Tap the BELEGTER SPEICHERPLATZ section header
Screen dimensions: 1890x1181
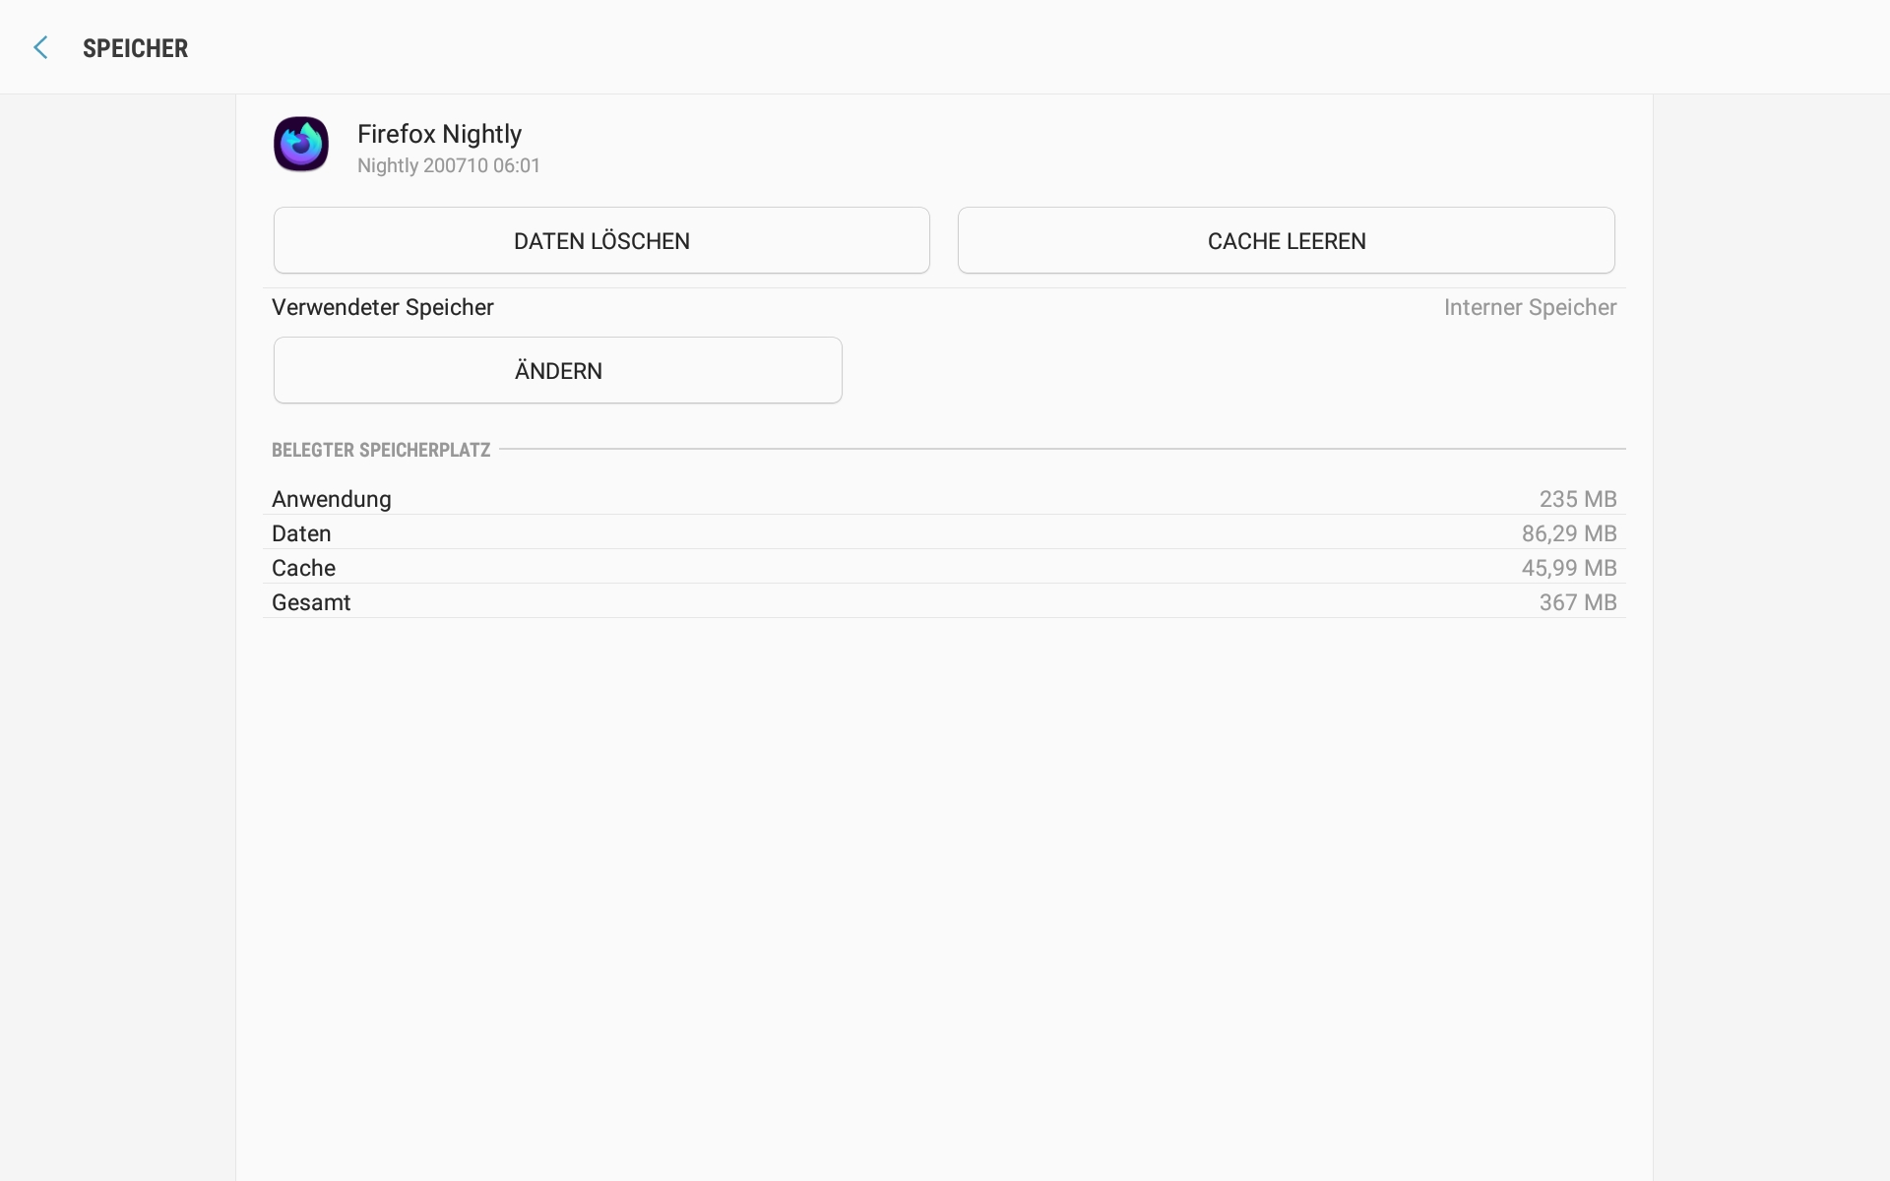(x=381, y=450)
